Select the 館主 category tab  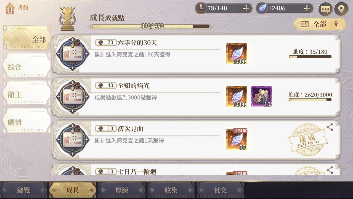(x=27, y=93)
